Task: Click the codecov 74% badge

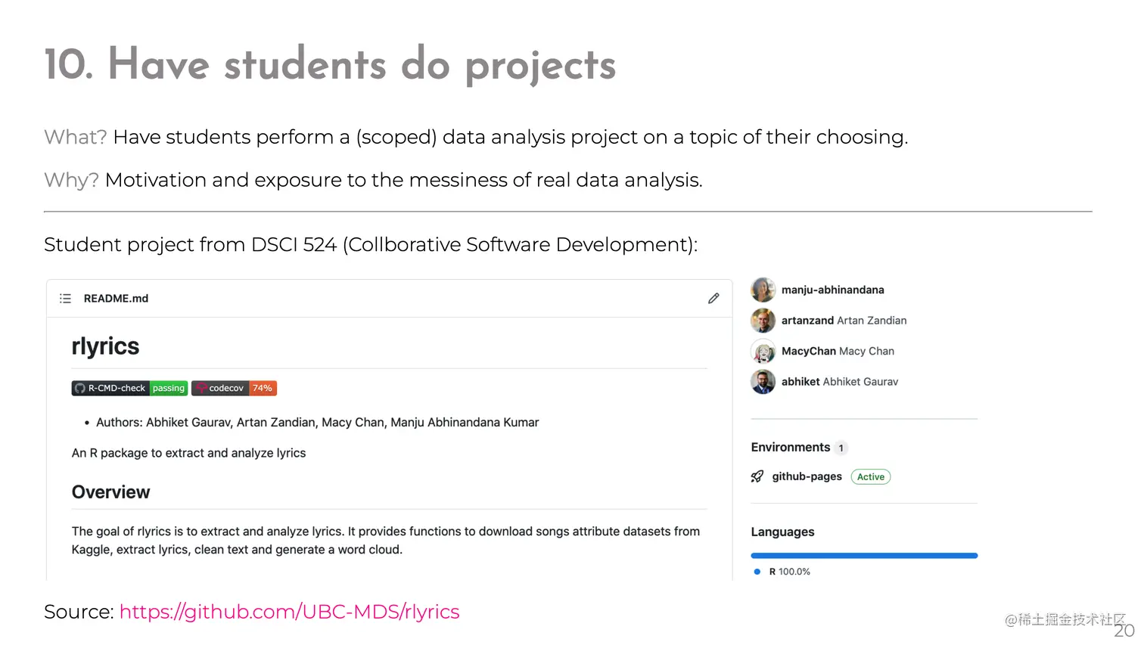Action: [x=234, y=389]
